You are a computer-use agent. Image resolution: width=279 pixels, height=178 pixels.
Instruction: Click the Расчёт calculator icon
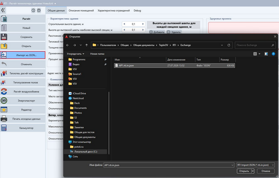point(4,19)
